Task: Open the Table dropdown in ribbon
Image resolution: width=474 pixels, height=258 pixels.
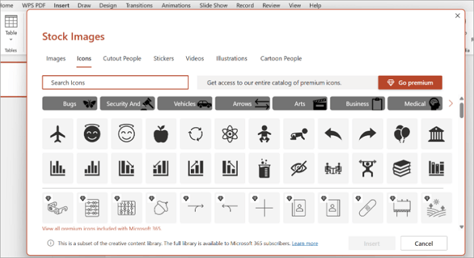Action: [x=11, y=28]
